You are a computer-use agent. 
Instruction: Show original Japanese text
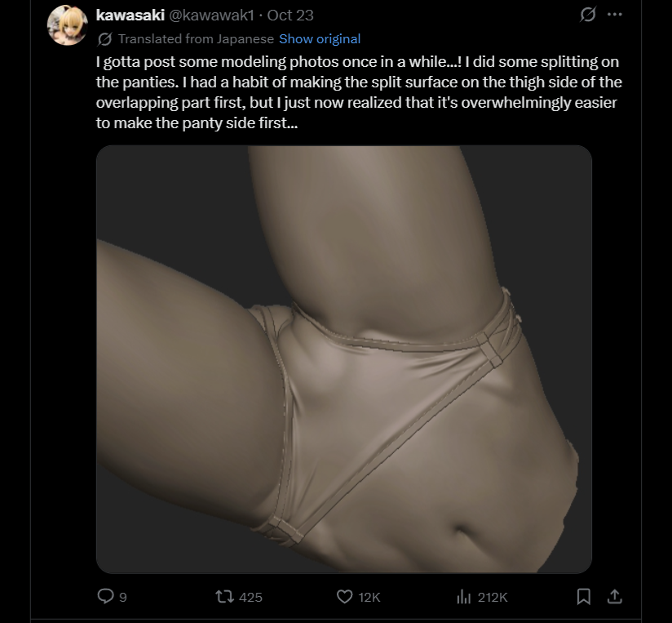[x=320, y=39]
